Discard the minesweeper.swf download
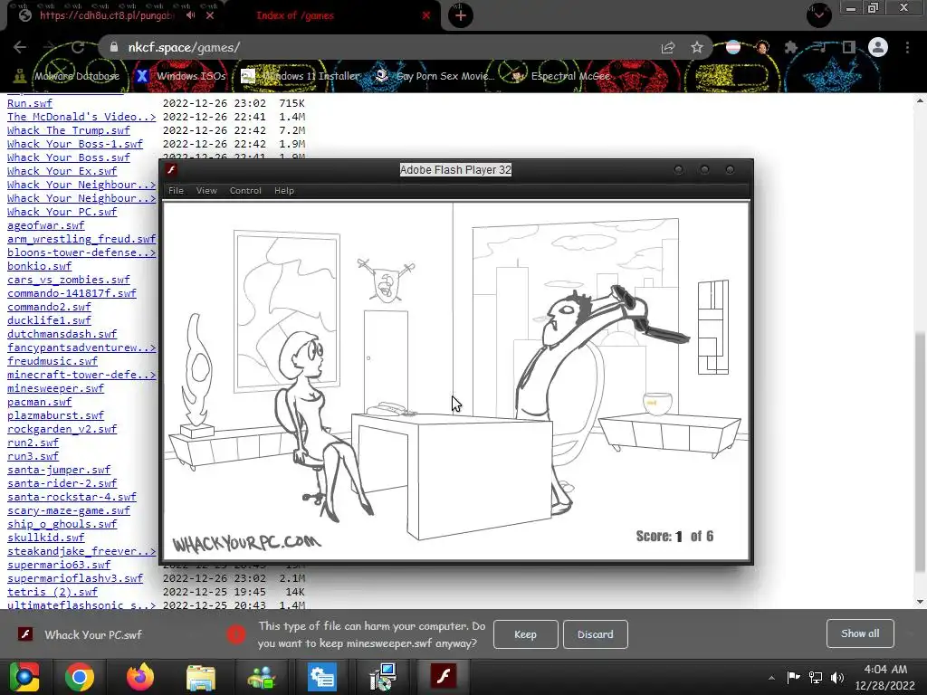The height and width of the screenshot is (695, 927). click(x=595, y=634)
